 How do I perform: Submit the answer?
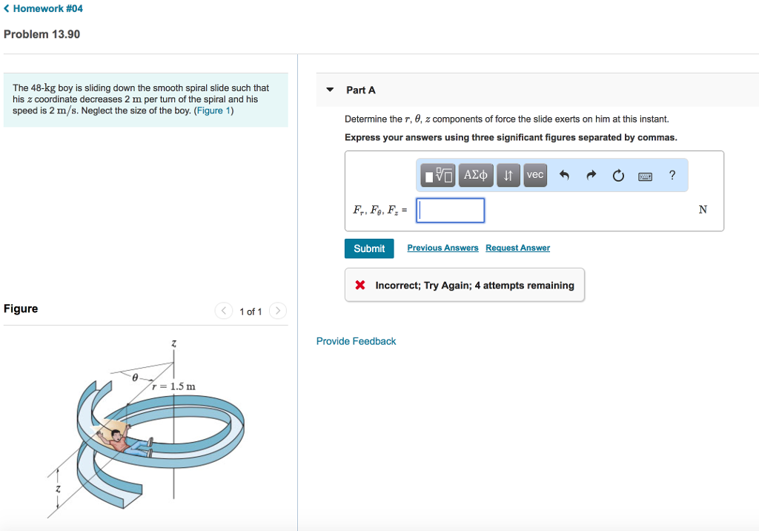[368, 248]
